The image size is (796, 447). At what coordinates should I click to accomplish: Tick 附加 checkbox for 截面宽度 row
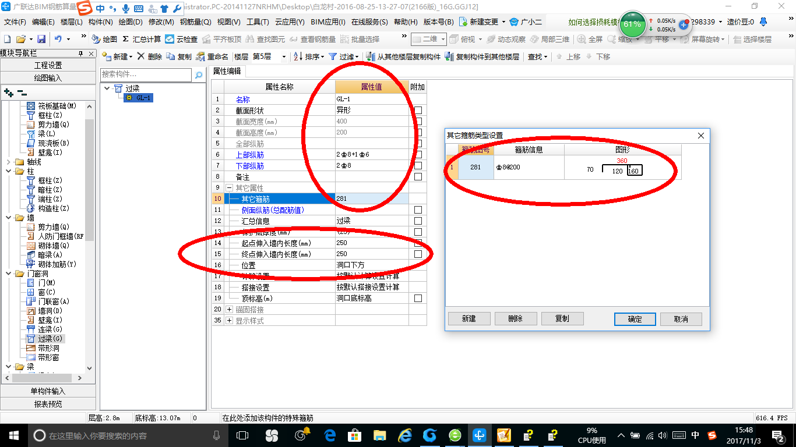418,122
